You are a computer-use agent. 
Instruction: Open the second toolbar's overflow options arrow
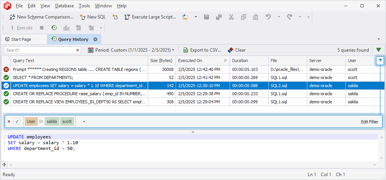point(101,28)
